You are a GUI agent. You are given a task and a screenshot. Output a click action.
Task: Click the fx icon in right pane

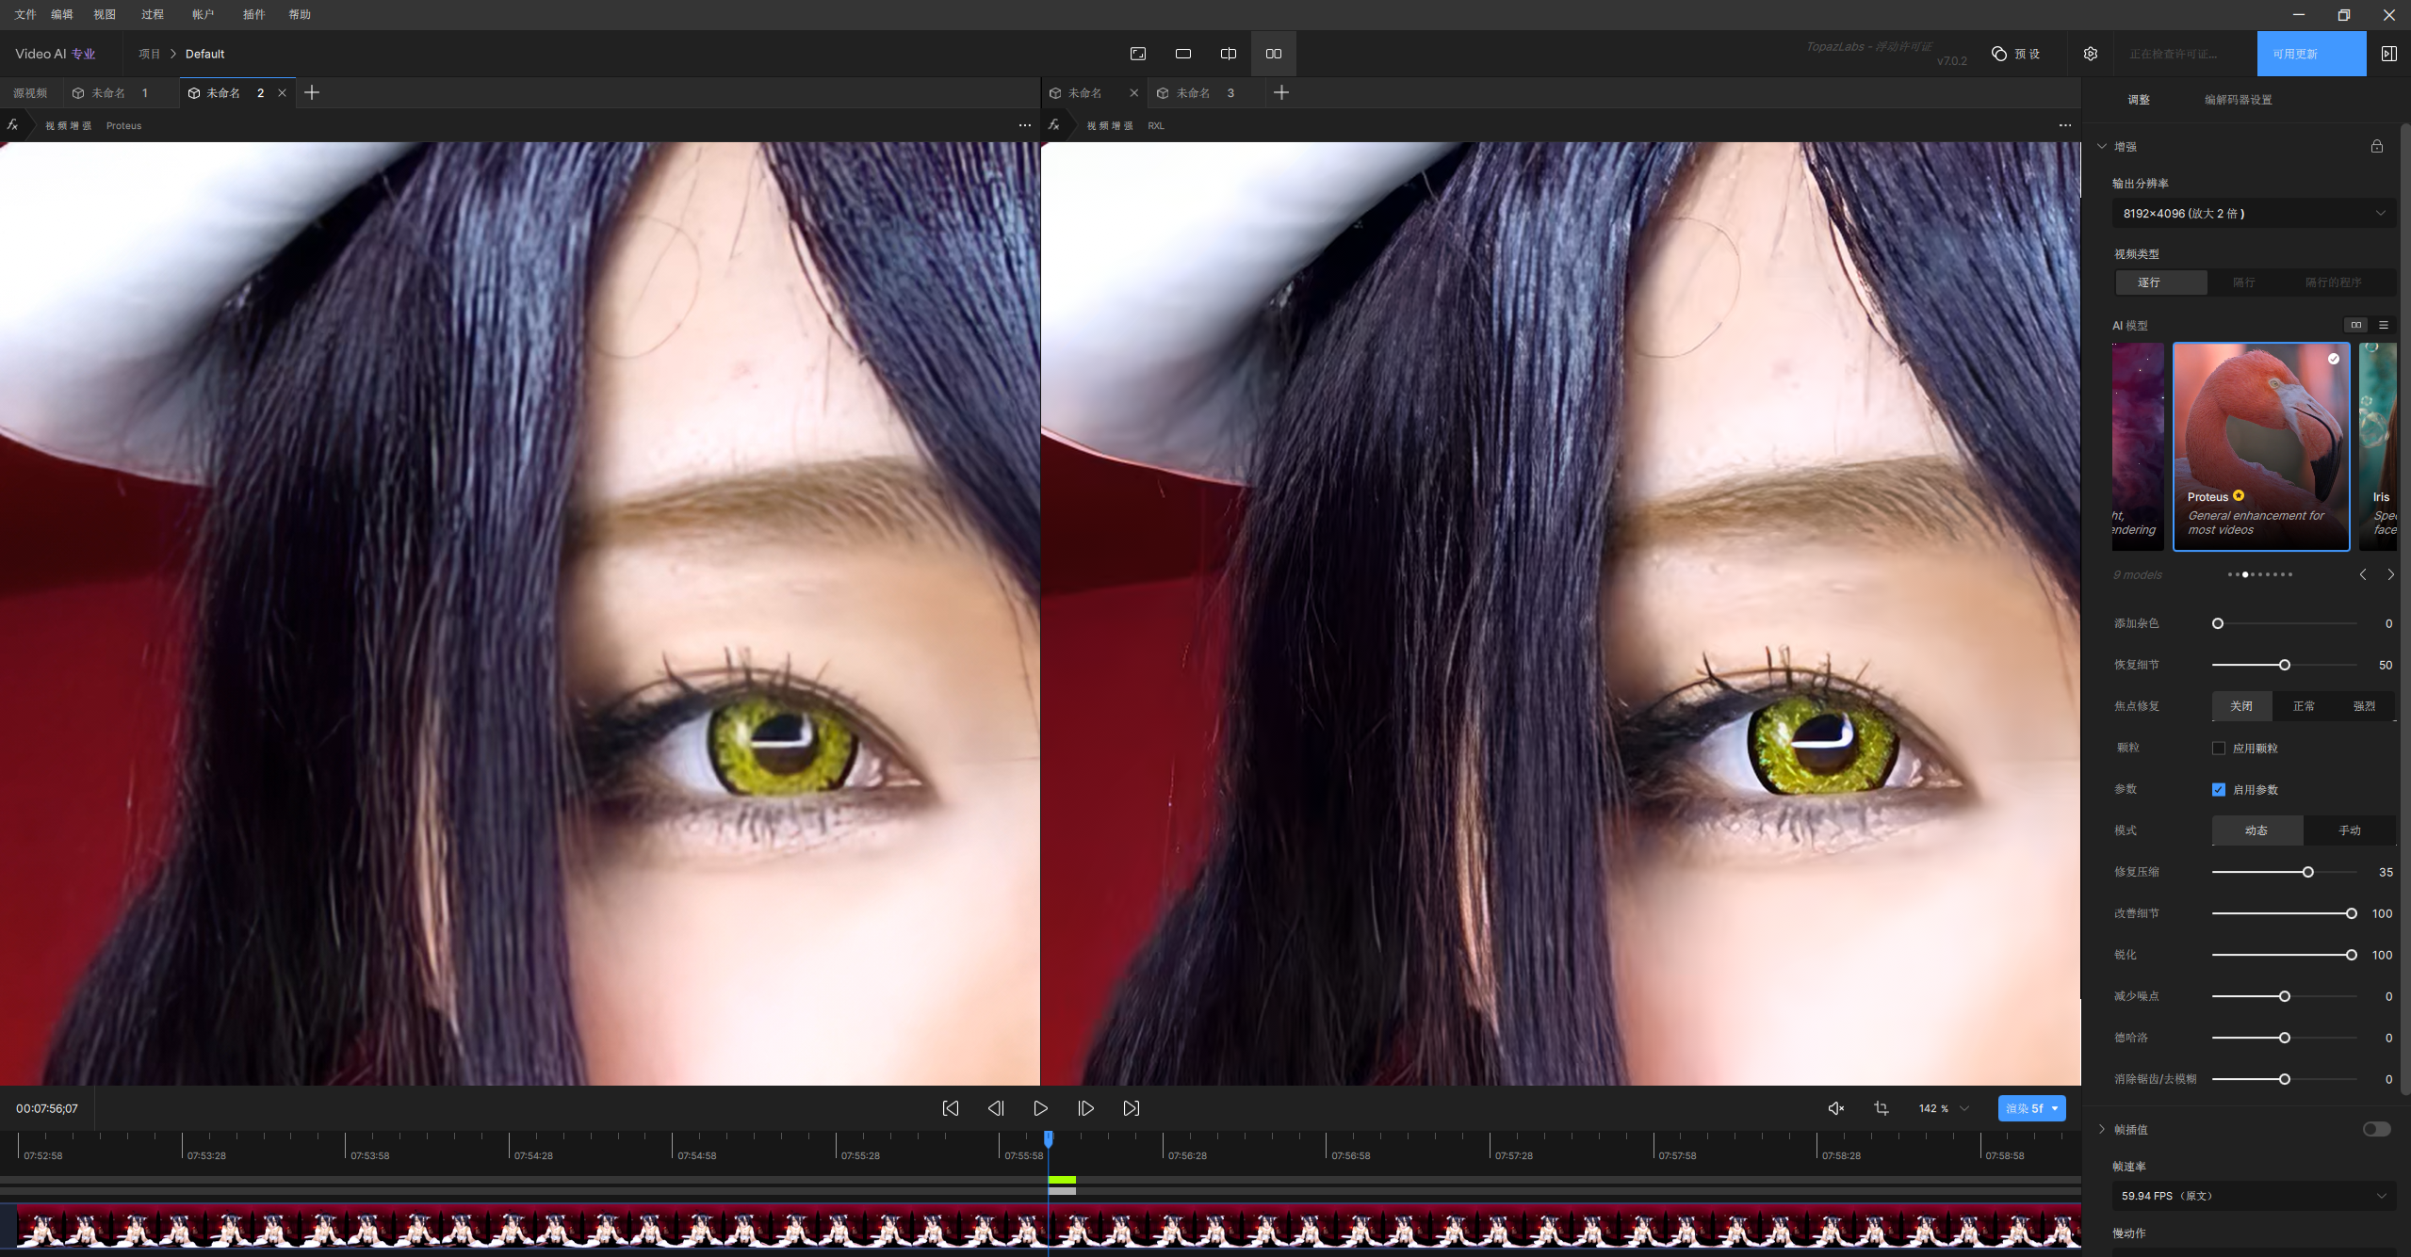(x=1053, y=124)
